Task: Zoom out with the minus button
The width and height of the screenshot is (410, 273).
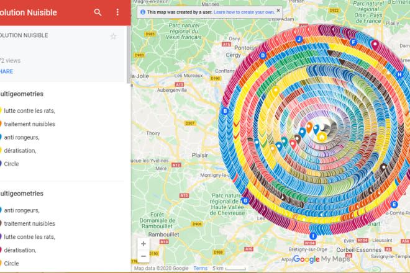Action: pos(143,256)
